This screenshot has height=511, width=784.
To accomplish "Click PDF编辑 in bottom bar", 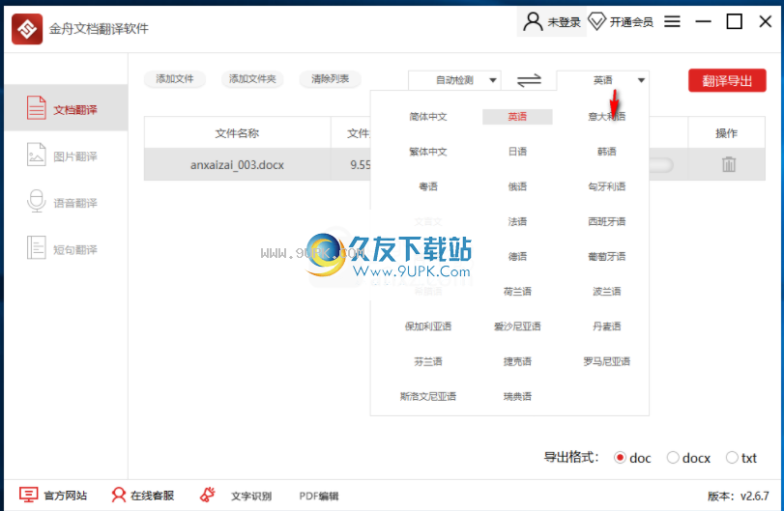I will (x=319, y=496).
